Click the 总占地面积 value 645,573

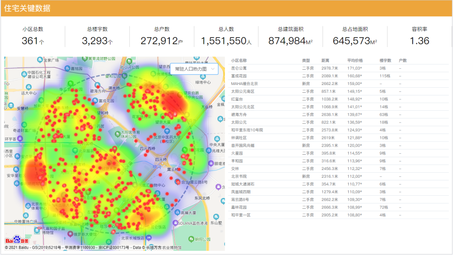coord(352,41)
